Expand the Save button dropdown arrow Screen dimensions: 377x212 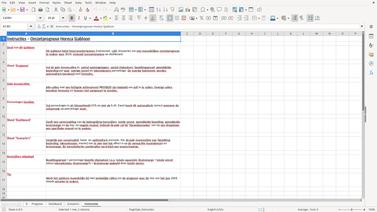[27, 10]
